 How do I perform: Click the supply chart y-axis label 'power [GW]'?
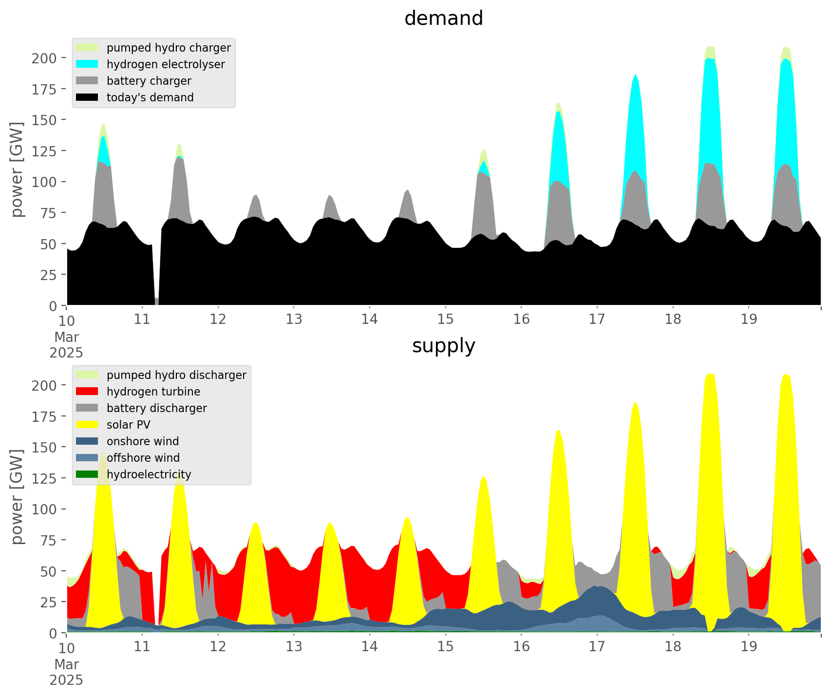(17, 497)
